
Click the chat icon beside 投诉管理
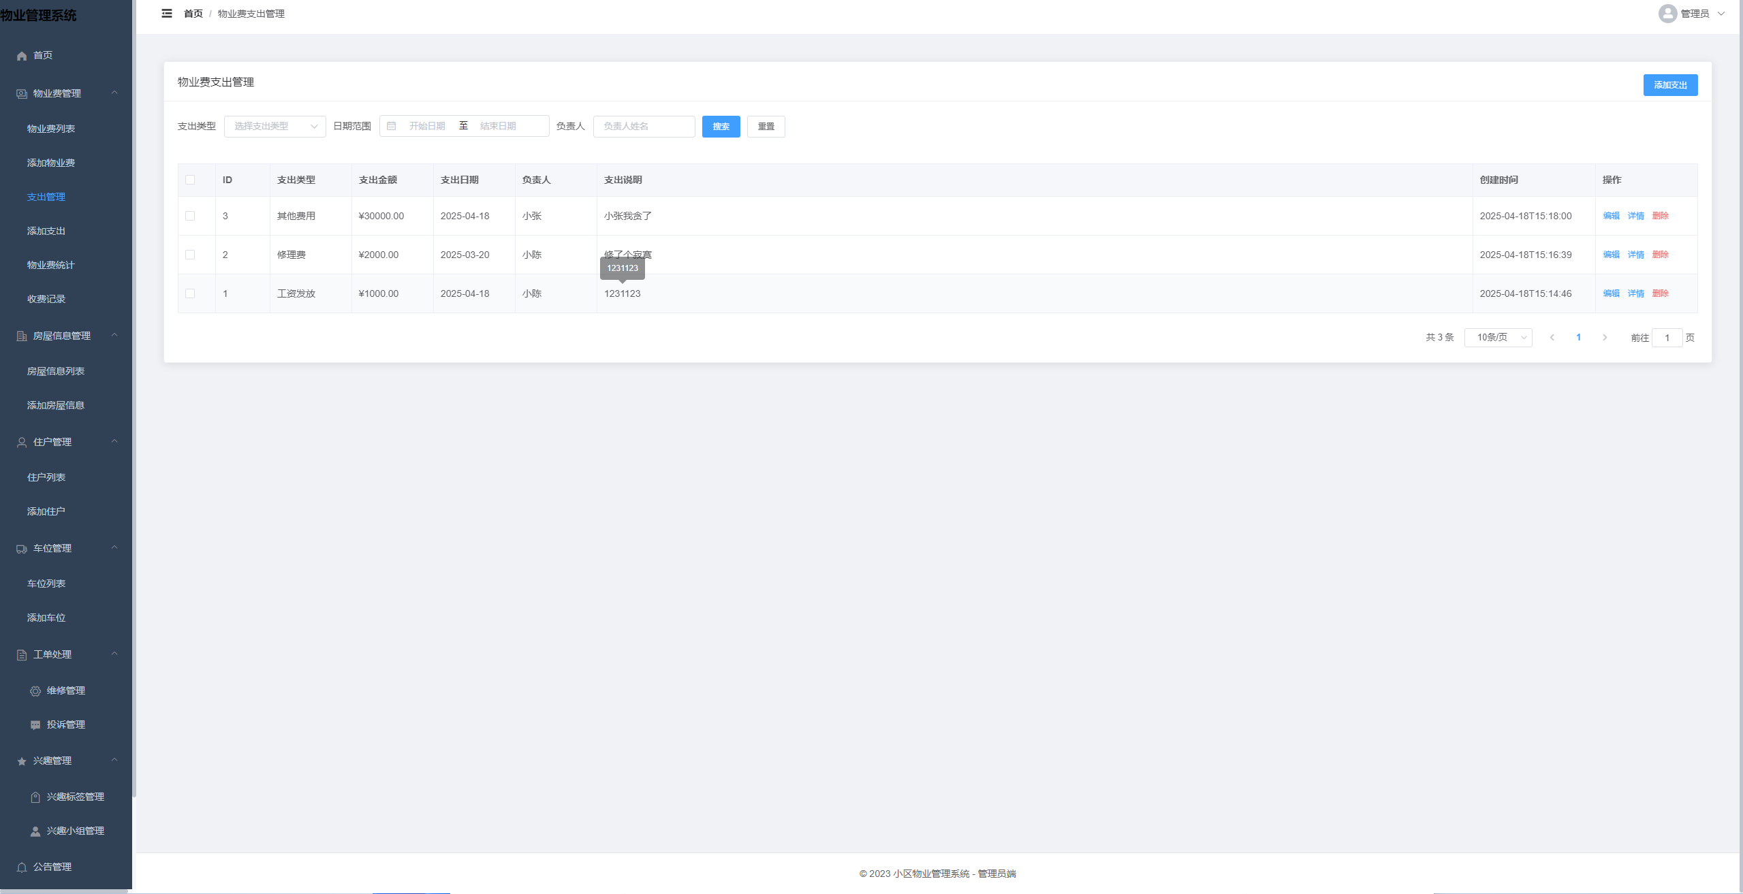35,725
